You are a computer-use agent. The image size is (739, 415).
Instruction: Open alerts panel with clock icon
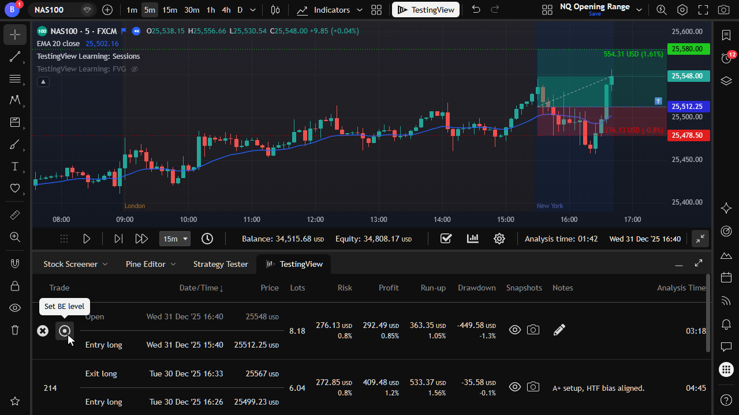click(726, 58)
